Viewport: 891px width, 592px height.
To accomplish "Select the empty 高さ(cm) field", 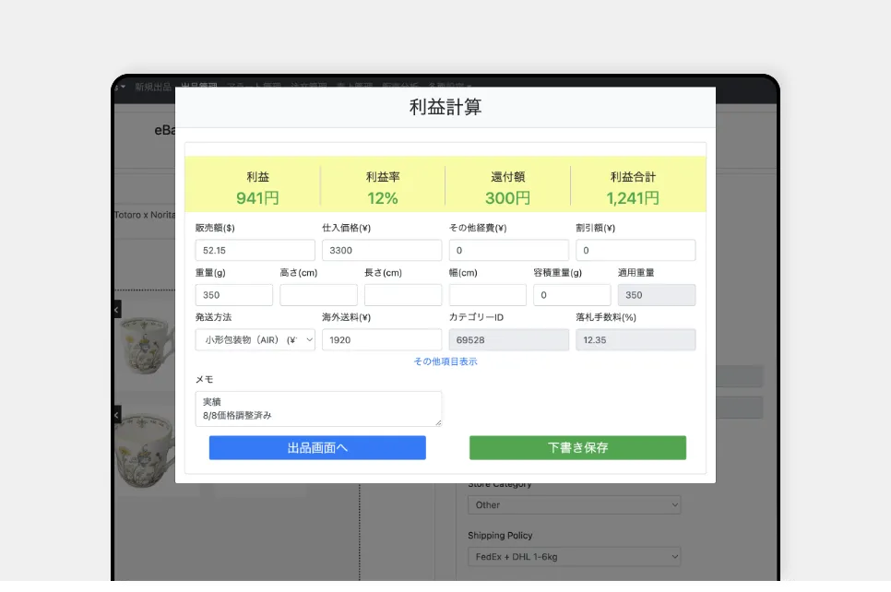I will (x=318, y=295).
